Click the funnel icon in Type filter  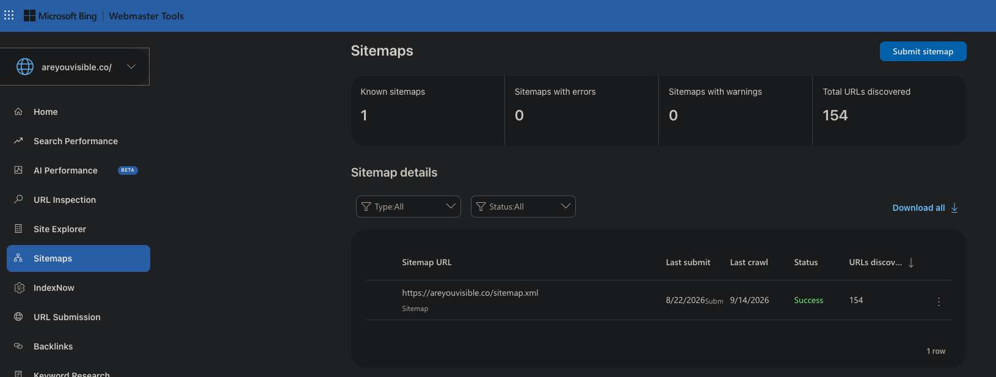[x=366, y=207]
